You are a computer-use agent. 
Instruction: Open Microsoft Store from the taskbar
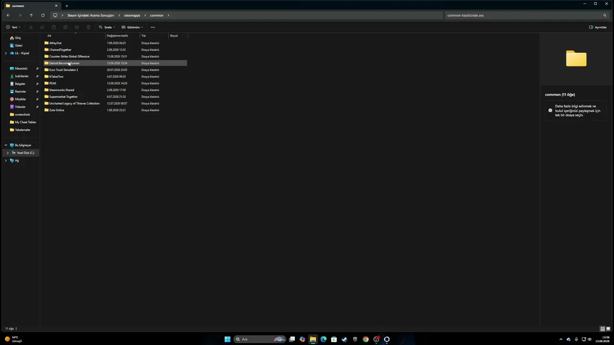tap(334, 339)
